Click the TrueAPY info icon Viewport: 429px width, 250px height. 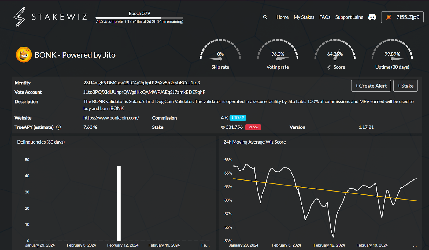pos(58,127)
